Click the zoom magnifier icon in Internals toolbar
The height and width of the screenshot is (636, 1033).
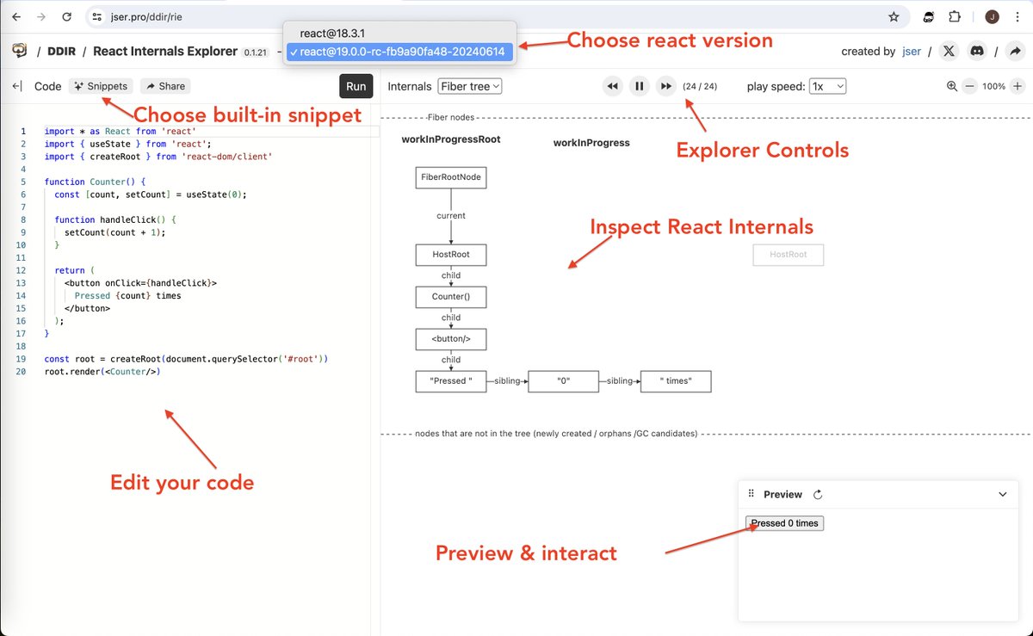point(952,86)
